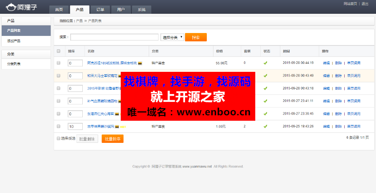Check the select-all box in table header
Viewport: 376px width, 193px height.
58,51
